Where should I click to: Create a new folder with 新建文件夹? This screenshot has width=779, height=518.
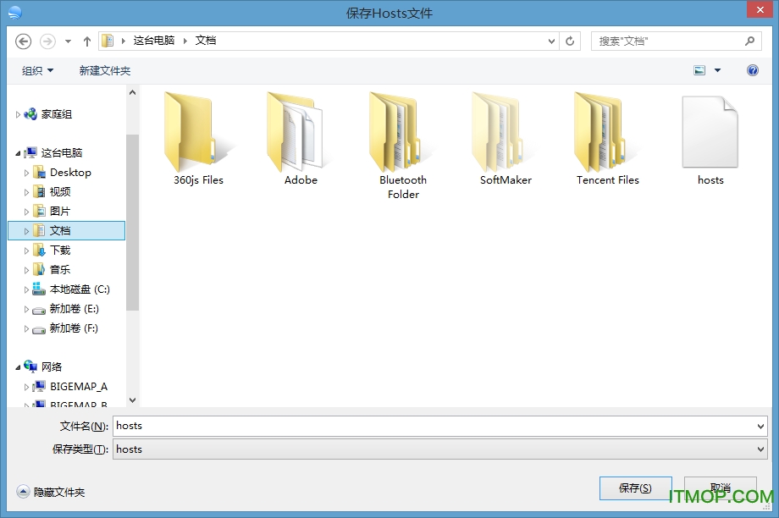[x=104, y=70]
